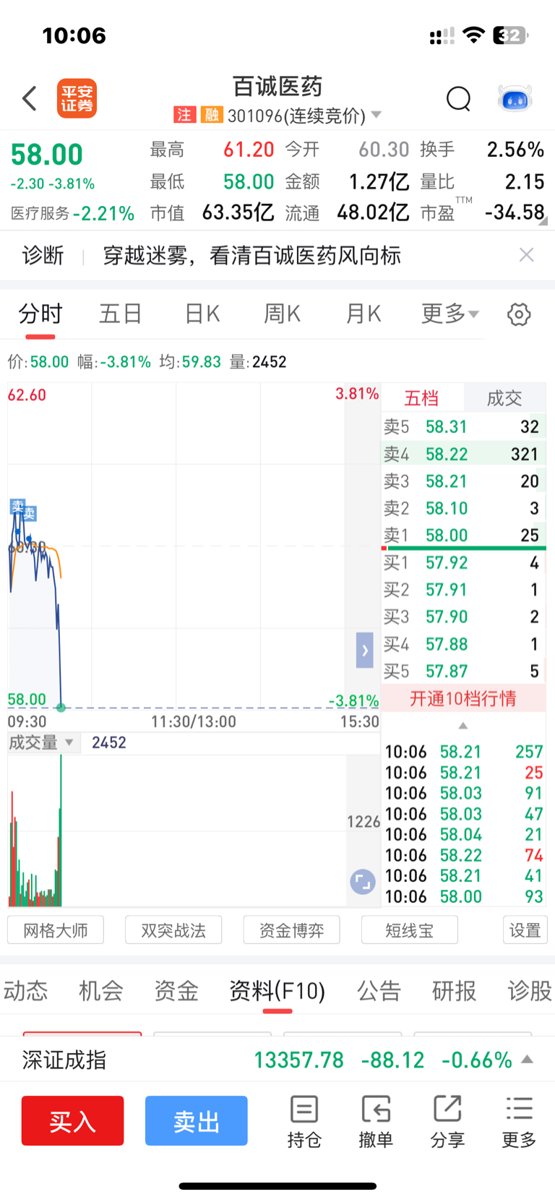The image size is (555, 1202).
Task: Open the search magnifier icon
Action: click(x=458, y=98)
